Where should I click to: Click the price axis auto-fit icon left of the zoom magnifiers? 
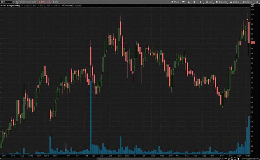[x=229, y=159]
